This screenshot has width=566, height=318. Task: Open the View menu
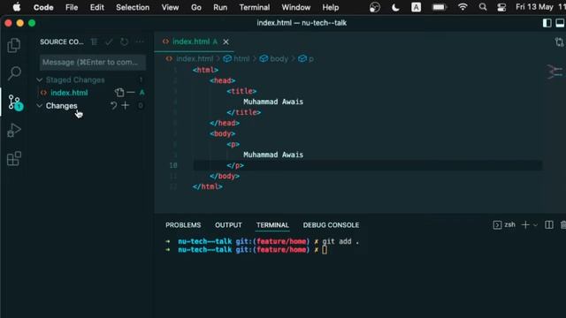pyautogui.click(x=170, y=7)
